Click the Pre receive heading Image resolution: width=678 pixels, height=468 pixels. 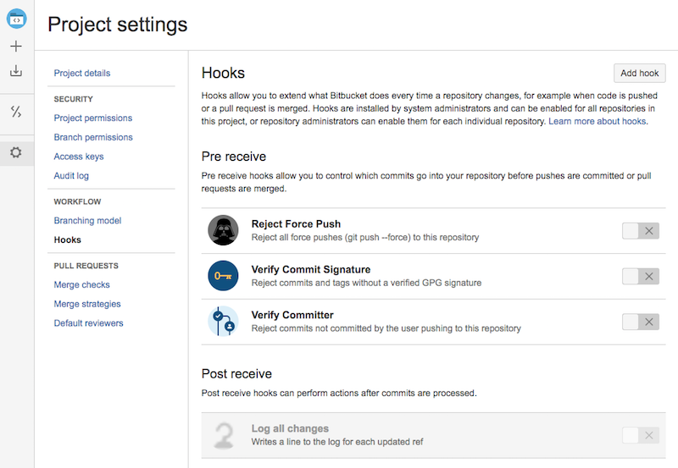tap(234, 157)
